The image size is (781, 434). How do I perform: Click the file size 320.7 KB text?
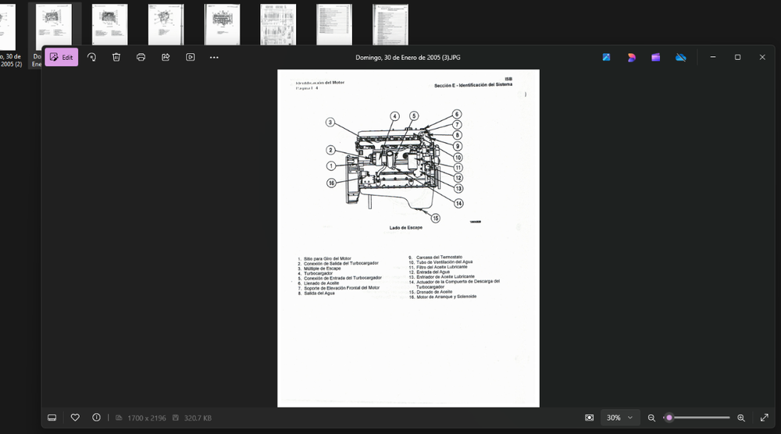pos(198,418)
